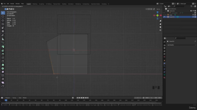The image size is (197, 110).
Task: Toggle the camera view icon
Action: (160, 27)
